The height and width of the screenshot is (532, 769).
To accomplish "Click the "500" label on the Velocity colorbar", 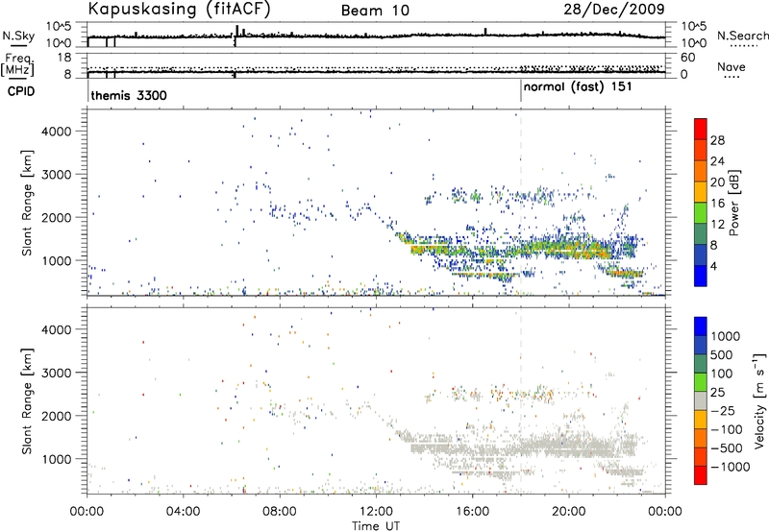I will [722, 354].
